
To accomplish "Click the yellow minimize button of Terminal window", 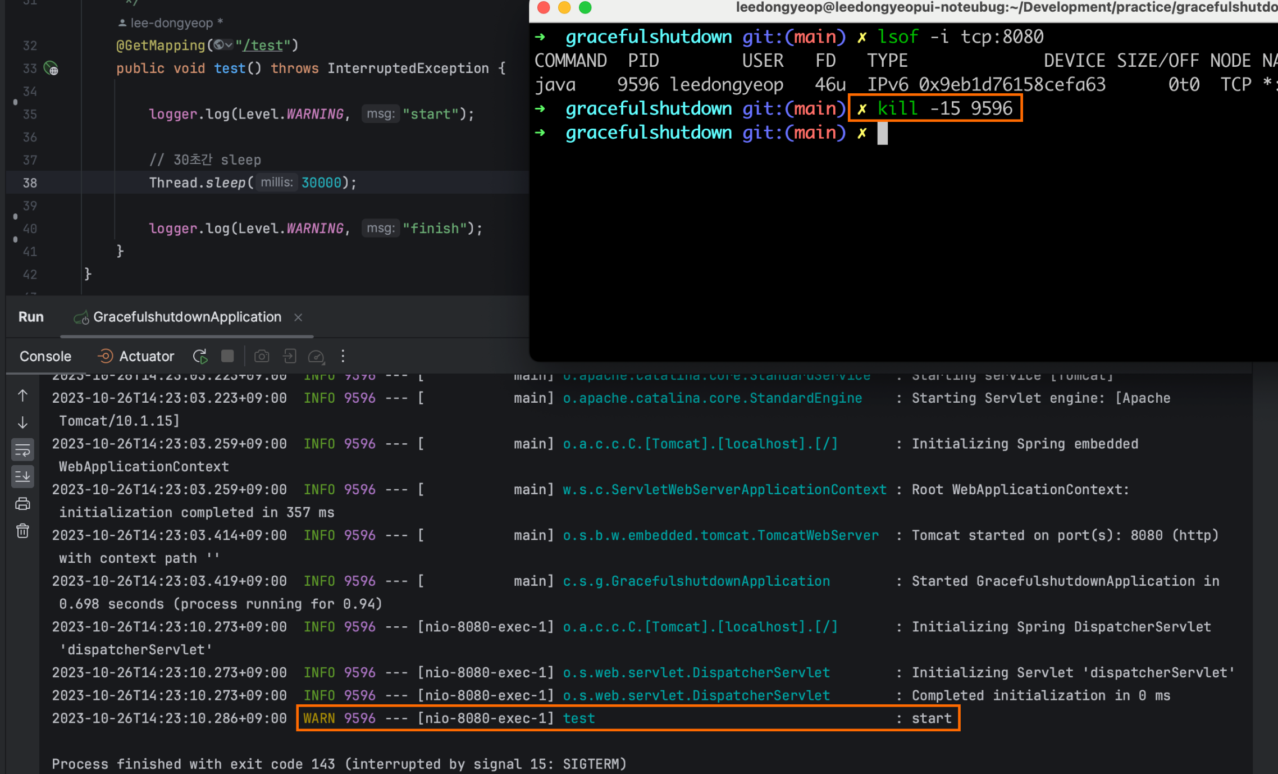I will click(564, 7).
